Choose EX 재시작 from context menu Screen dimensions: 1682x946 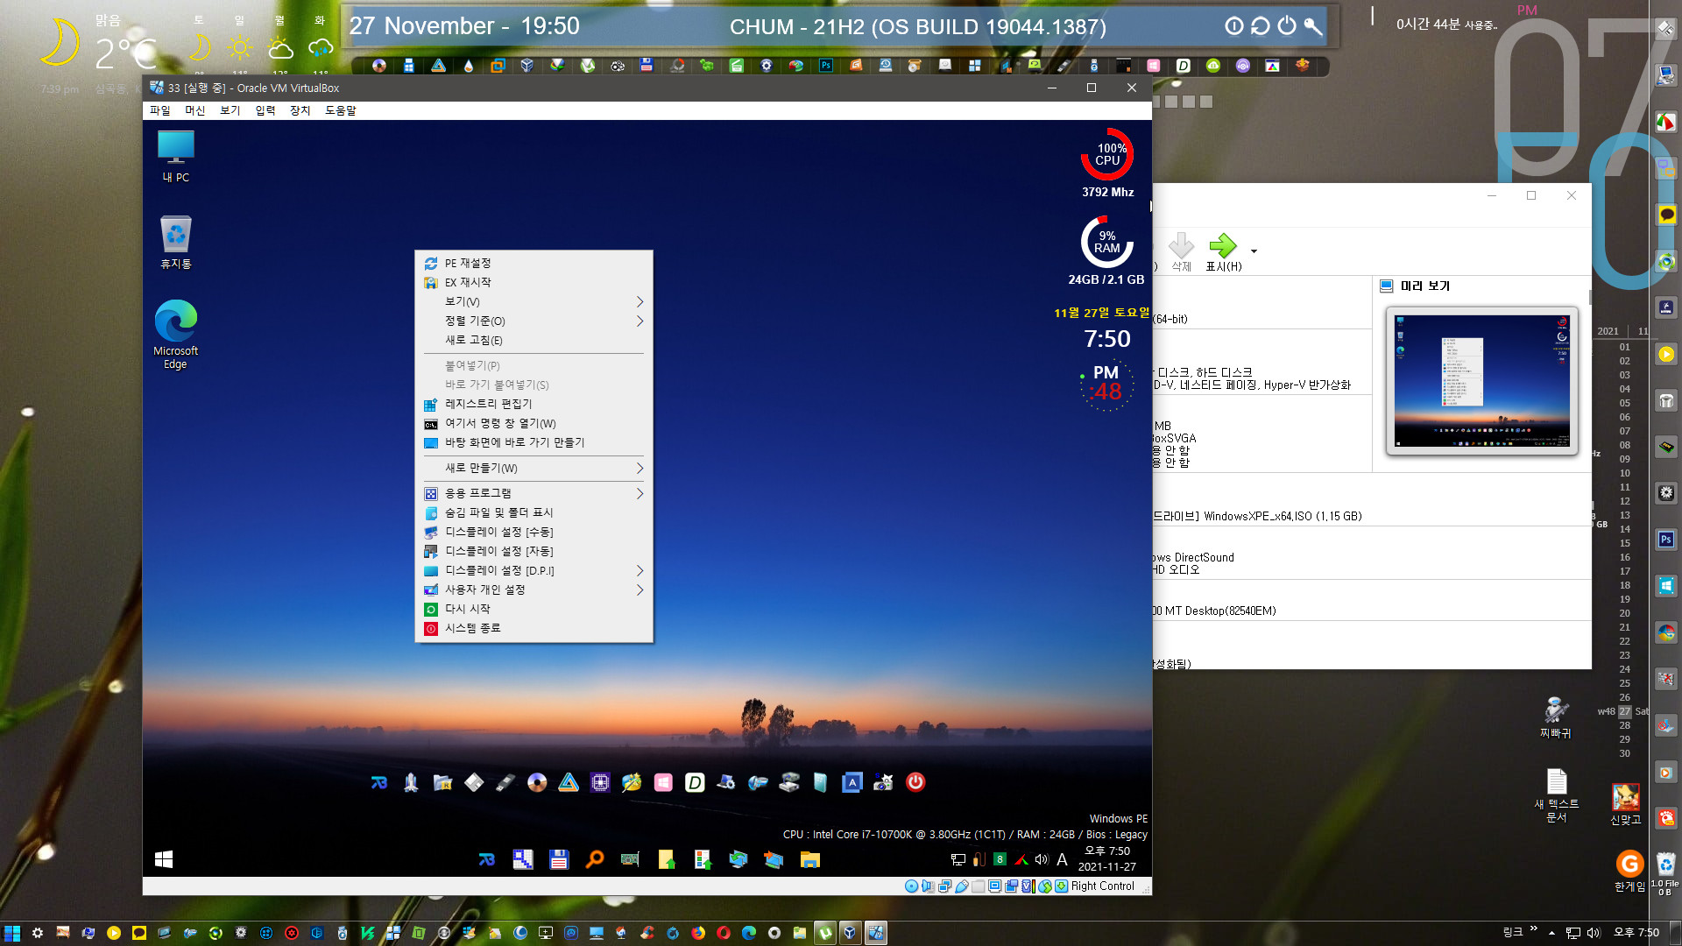click(534, 282)
